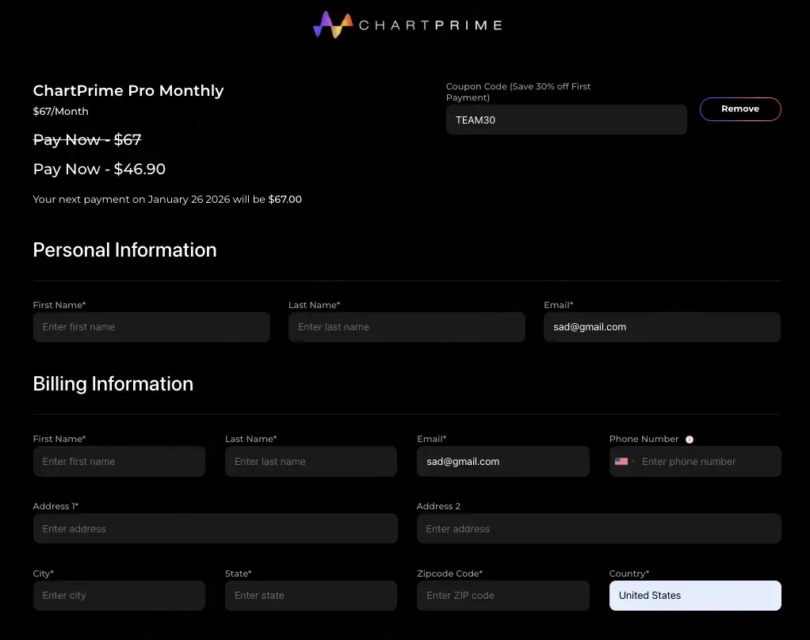Click the next payment January 26 2026 notice
The width and height of the screenshot is (810, 640).
167,200
